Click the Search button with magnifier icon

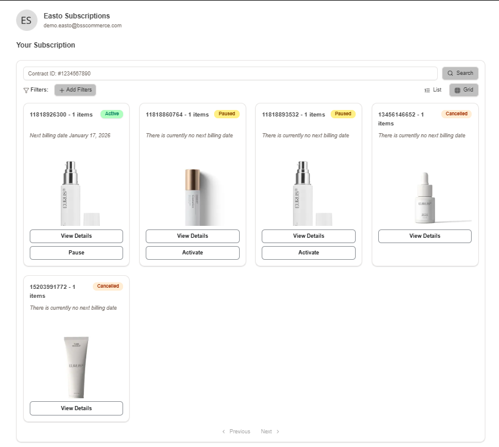point(460,73)
